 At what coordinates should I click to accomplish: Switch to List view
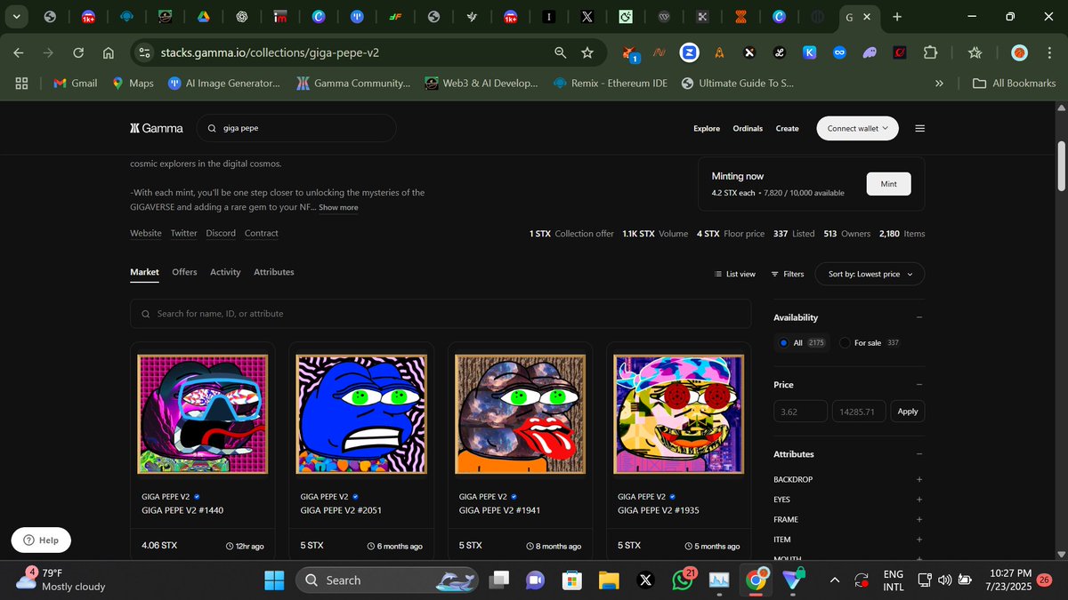pyautogui.click(x=735, y=274)
